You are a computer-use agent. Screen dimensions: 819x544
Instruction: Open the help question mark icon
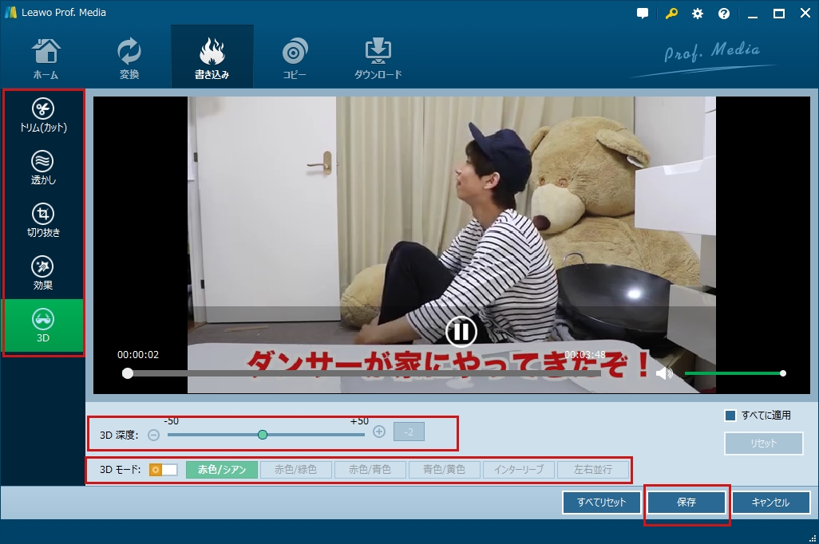click(724, 14)
